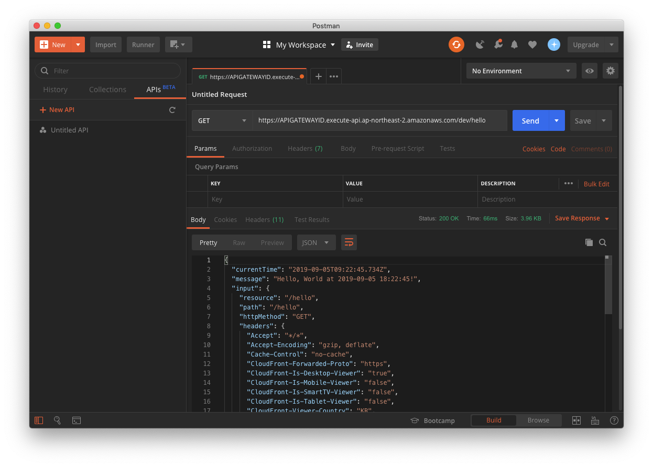
Task: Click the sync status icon
Action: coord(456,45)
